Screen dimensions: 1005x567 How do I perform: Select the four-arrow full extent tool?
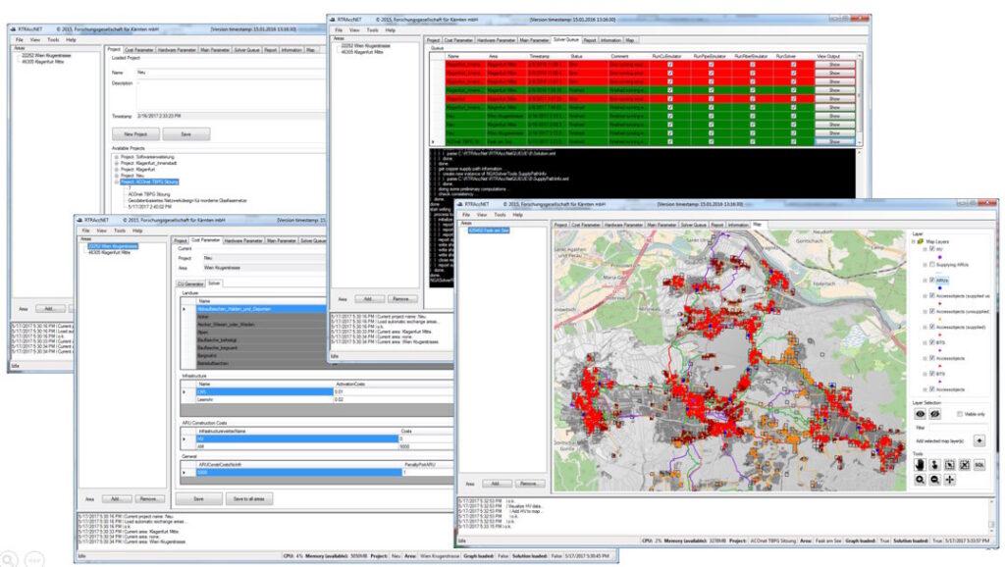click(x=948, y=481)
